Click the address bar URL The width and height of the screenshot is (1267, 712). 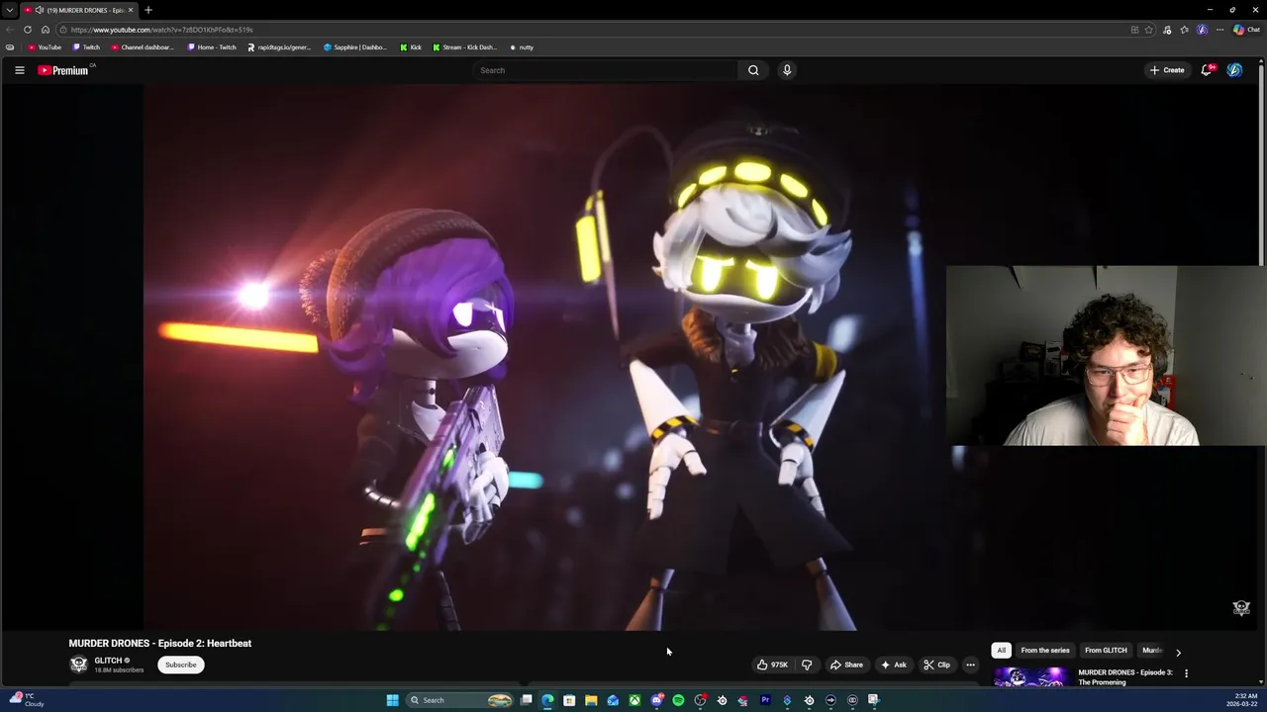(x=161, y=30)
